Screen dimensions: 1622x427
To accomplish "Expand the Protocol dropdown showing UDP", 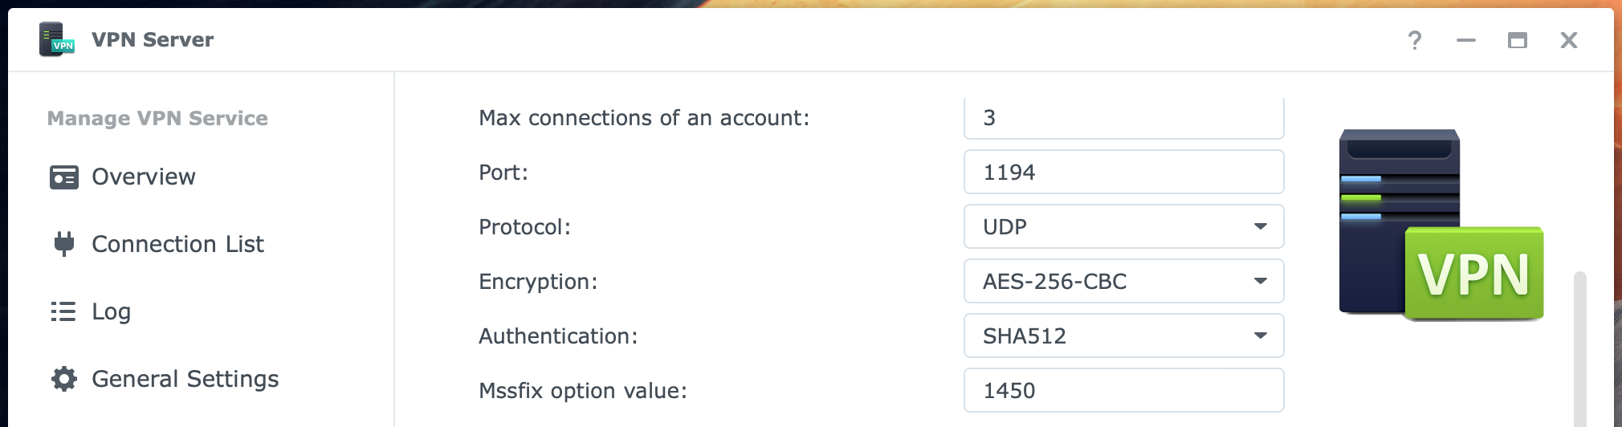I will 1123,227.
